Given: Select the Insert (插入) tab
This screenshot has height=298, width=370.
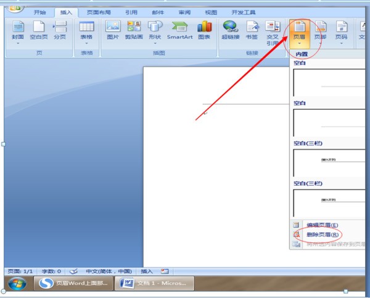Looking at the screenshot, I should (x=66, y=12).
